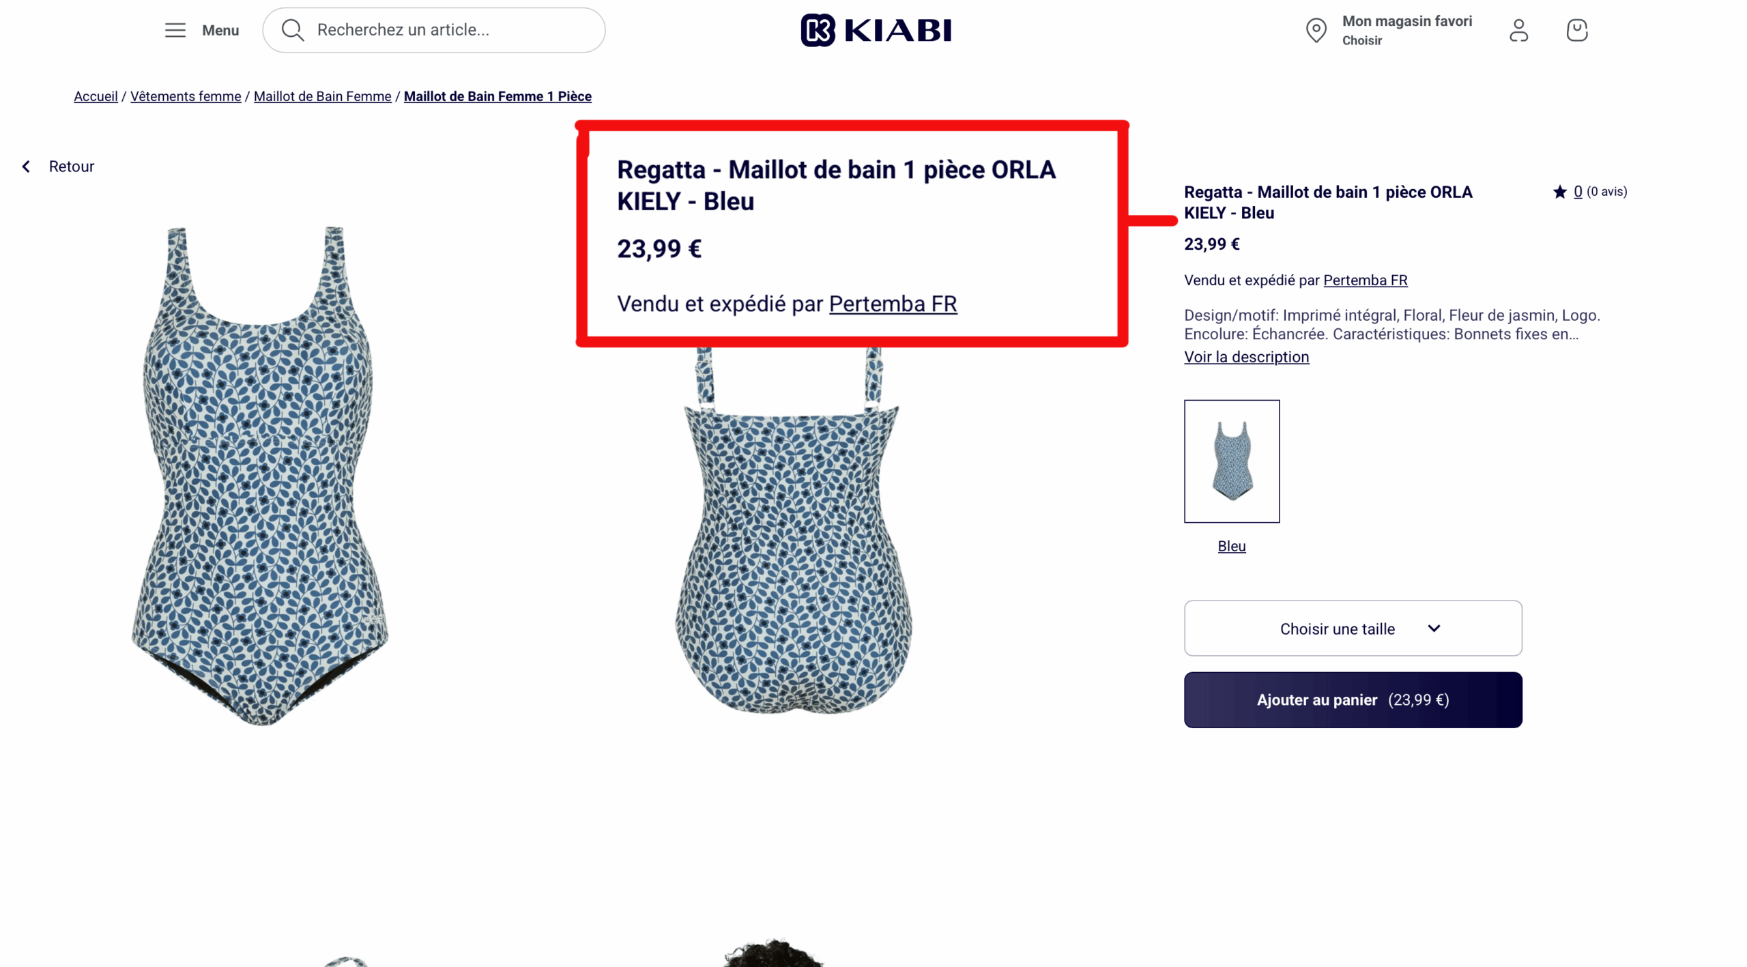
Task: Go to Accueil breadcrumb
Action: pyautogui.click(x=96, y=96)
